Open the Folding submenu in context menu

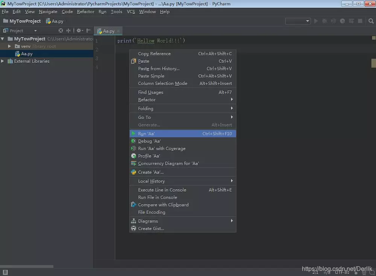pyautogui.click(x=183, y=108)
